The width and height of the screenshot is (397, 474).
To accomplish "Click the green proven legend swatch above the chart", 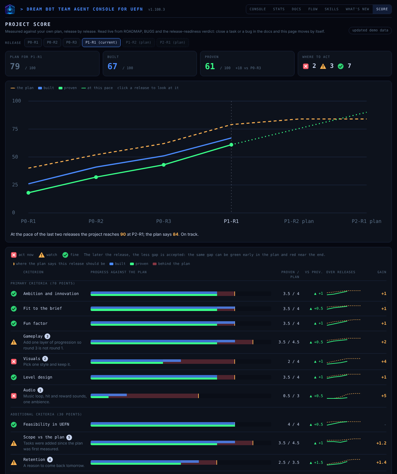I will point(61,88).
